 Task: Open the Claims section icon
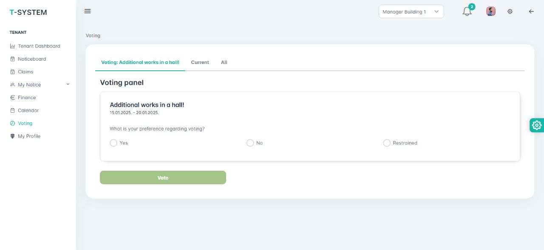tap(12, 72)
